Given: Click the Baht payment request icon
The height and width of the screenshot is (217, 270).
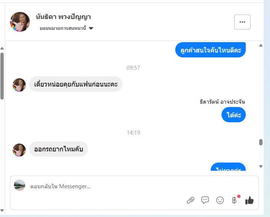Looking at the screenshot, I should [x=234, y=200].
